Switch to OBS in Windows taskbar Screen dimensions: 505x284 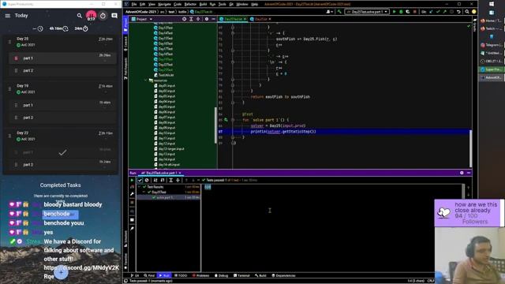(x=492, y=62)
